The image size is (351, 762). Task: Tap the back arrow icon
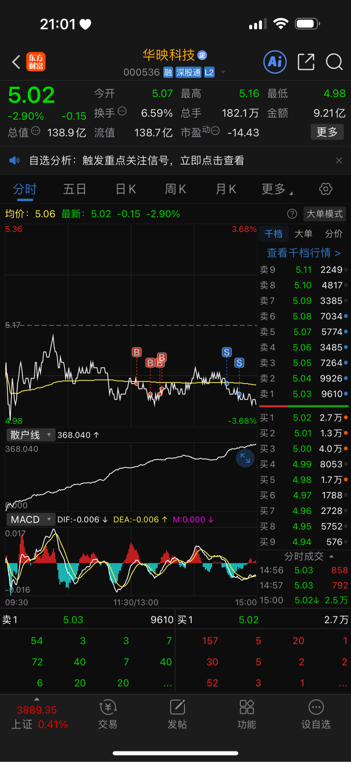click(16, 62)
